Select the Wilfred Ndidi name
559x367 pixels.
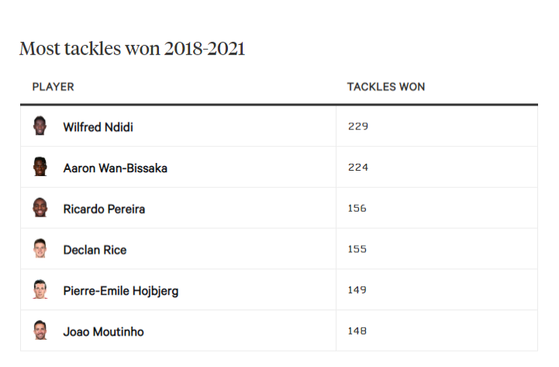98,126
